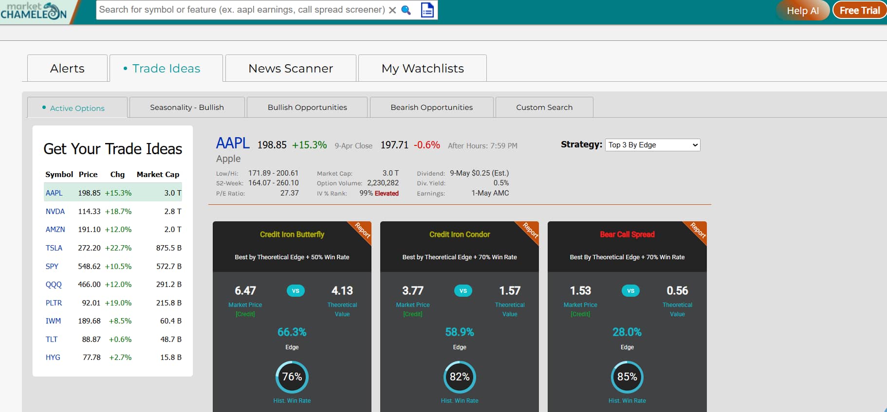Click the magnifying glass search icon
This screenshot has height=412, width=887.
406,10
